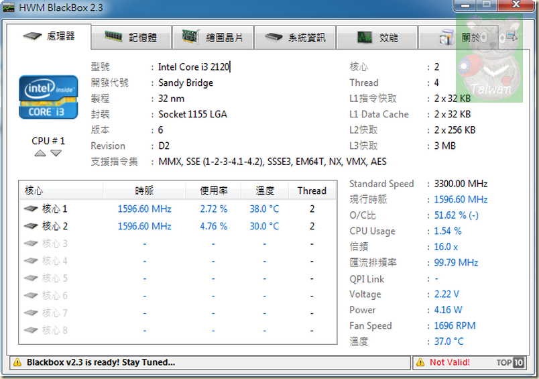Click the Standard Speed value 3300.00 MHz
Viewport: 539px width, 379px height.
pyautogui.click(x=461, y=184)
